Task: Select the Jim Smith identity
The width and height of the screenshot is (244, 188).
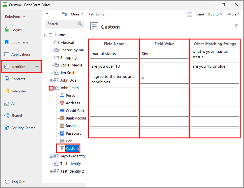Action: coord(65,73)
